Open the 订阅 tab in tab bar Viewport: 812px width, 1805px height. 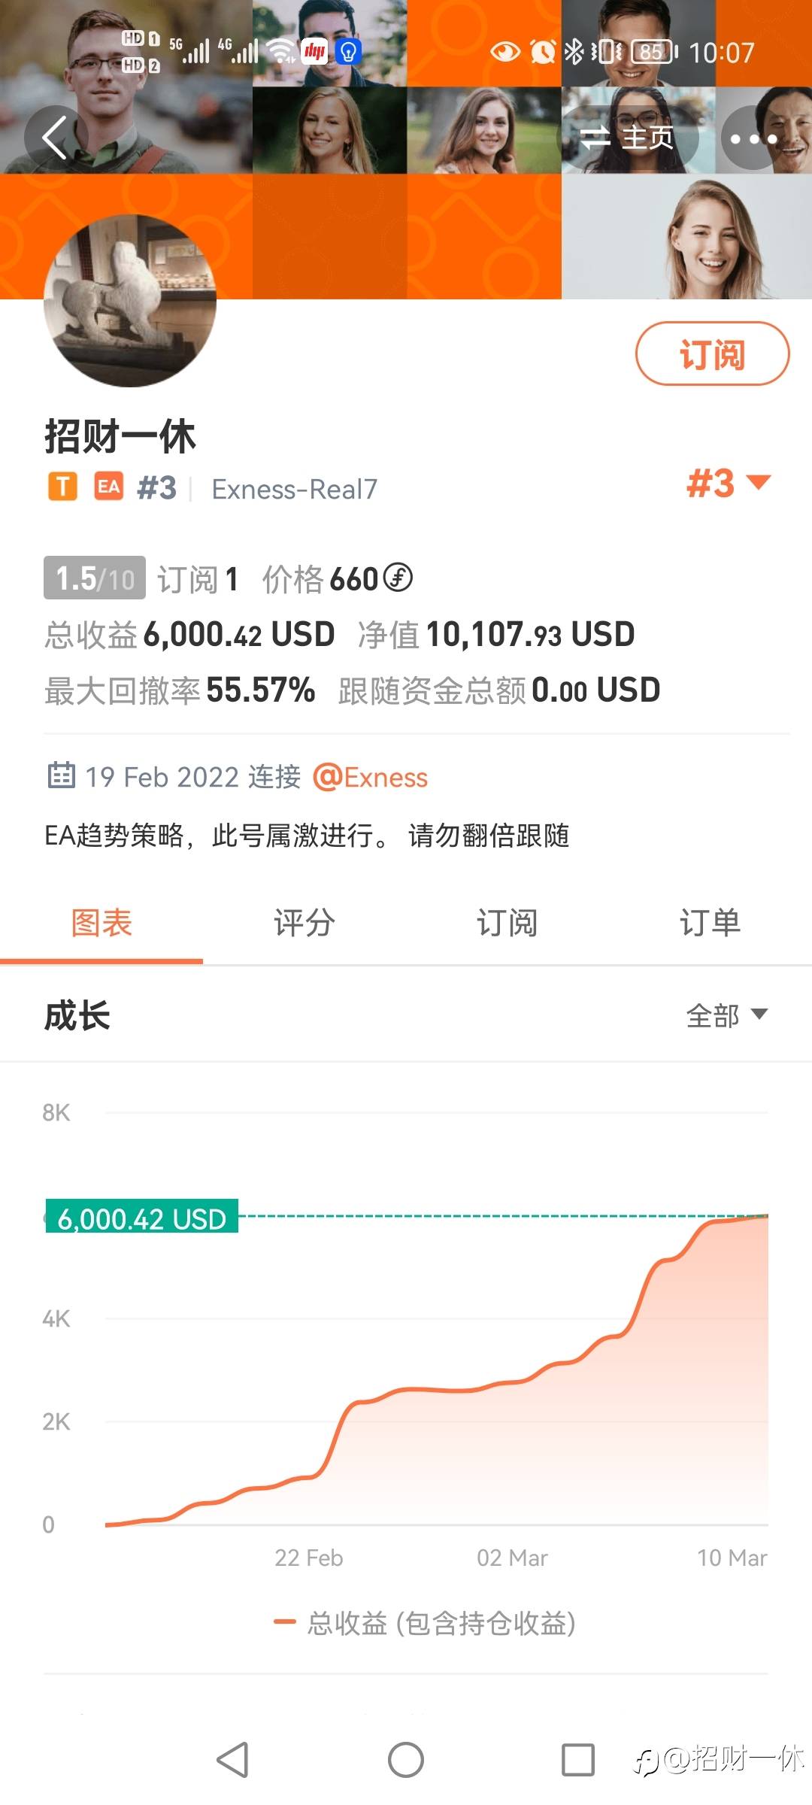(x=507, y=923)
